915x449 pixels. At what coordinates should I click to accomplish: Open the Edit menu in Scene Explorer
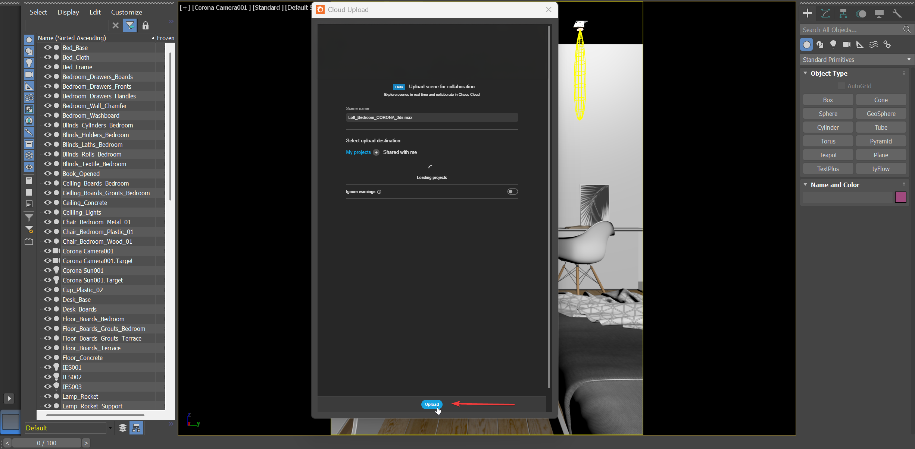[95, 12]
